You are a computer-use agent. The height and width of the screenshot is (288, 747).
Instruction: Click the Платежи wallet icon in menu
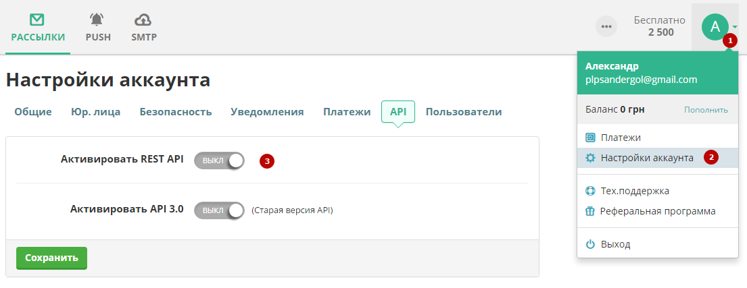coord(590,138)
